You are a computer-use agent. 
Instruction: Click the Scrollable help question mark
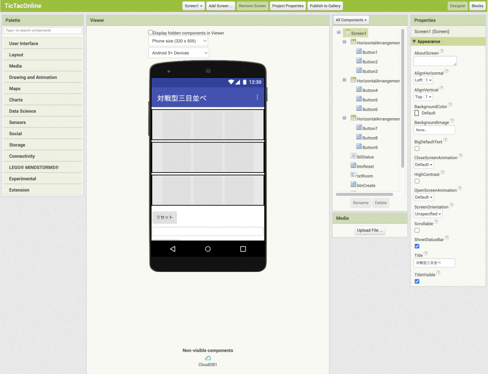[436, 222]
